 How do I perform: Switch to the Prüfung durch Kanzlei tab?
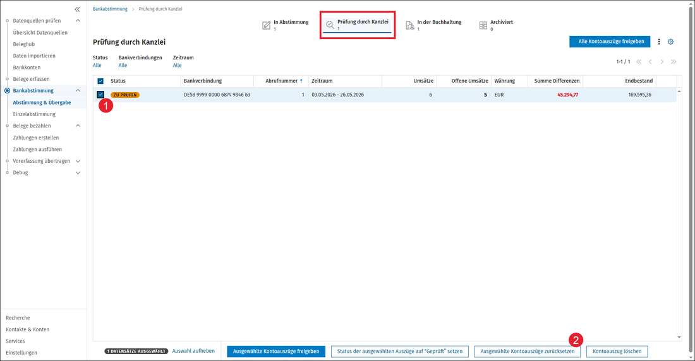coord(357,25)
